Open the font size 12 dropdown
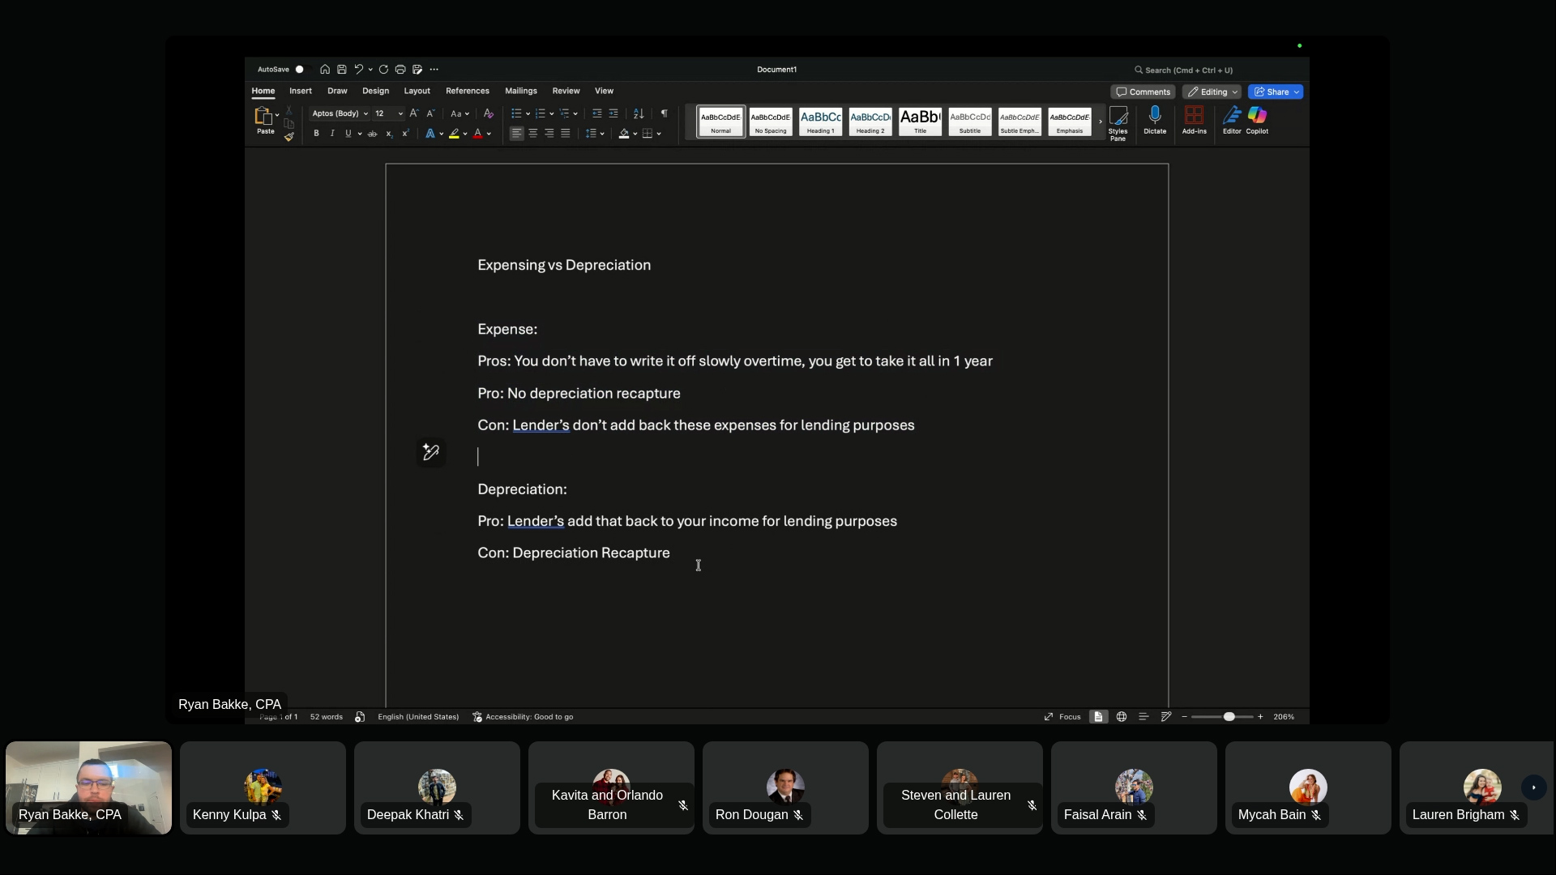 400,113
